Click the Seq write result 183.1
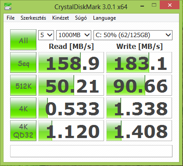Image resolution: width=183 pixels, height=166 pixels. pos(139,62)
